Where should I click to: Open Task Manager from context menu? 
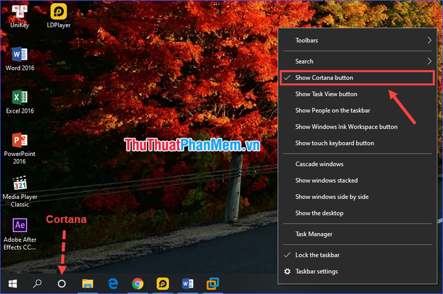357,234
